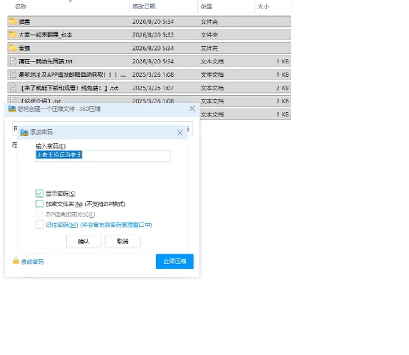Sort files by 类型 column header
This screenshot has width=409, height=355.
[x=206, y=6]
